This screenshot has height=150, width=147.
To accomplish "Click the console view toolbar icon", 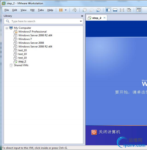I will (x=139, y=10).
